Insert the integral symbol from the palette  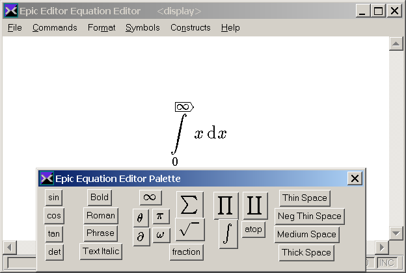tap(228, 233)
